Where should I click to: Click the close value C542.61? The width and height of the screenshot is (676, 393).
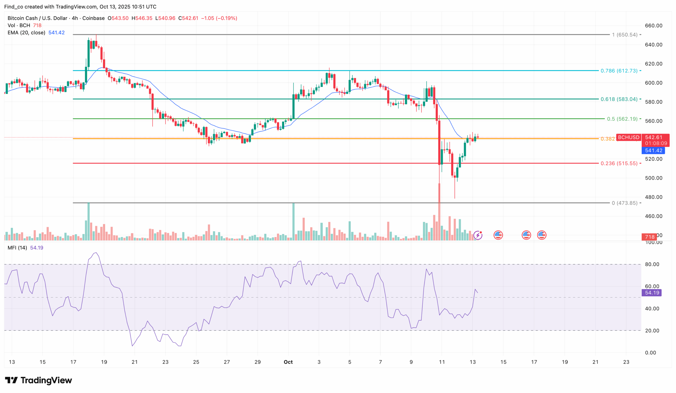[x=188, y=18]
